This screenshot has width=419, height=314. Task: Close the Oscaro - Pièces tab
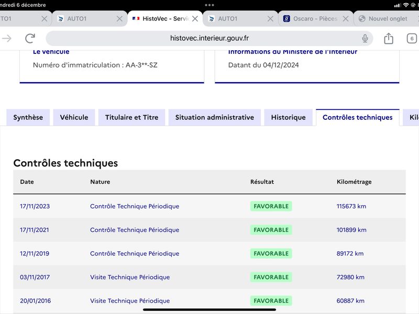pos(346,18)
